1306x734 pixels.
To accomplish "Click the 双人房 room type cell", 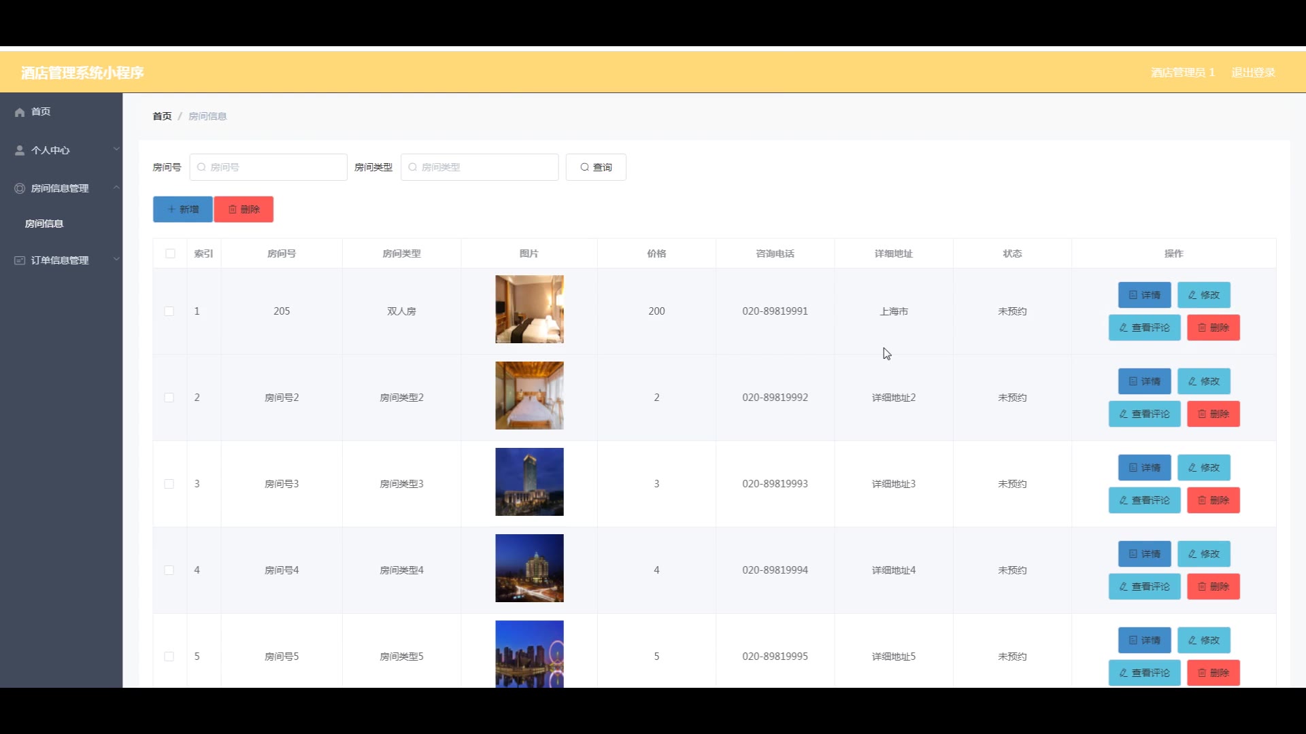I will (x=401, y=311).
